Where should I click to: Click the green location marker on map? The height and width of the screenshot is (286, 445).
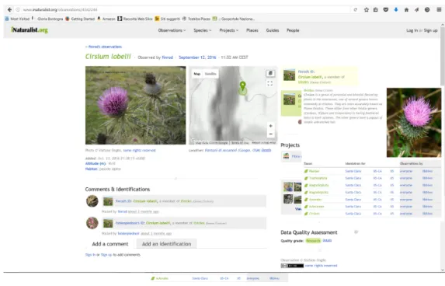242,86
